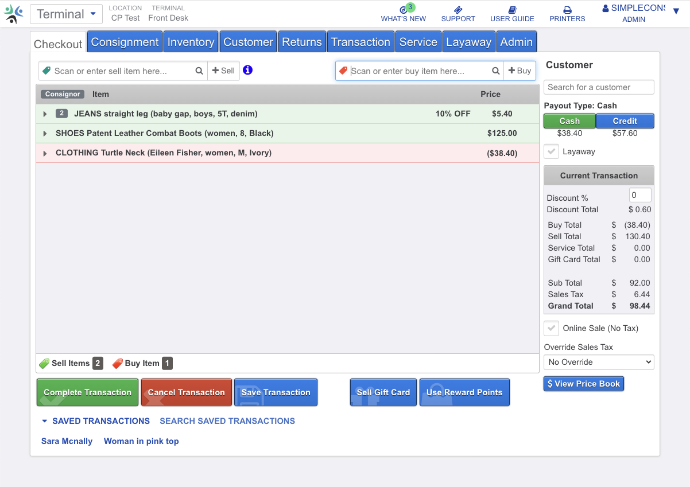Screen dimensions: 690x487
Task: Expand the JEANS straight leg item row
Action: click(45, 114)
